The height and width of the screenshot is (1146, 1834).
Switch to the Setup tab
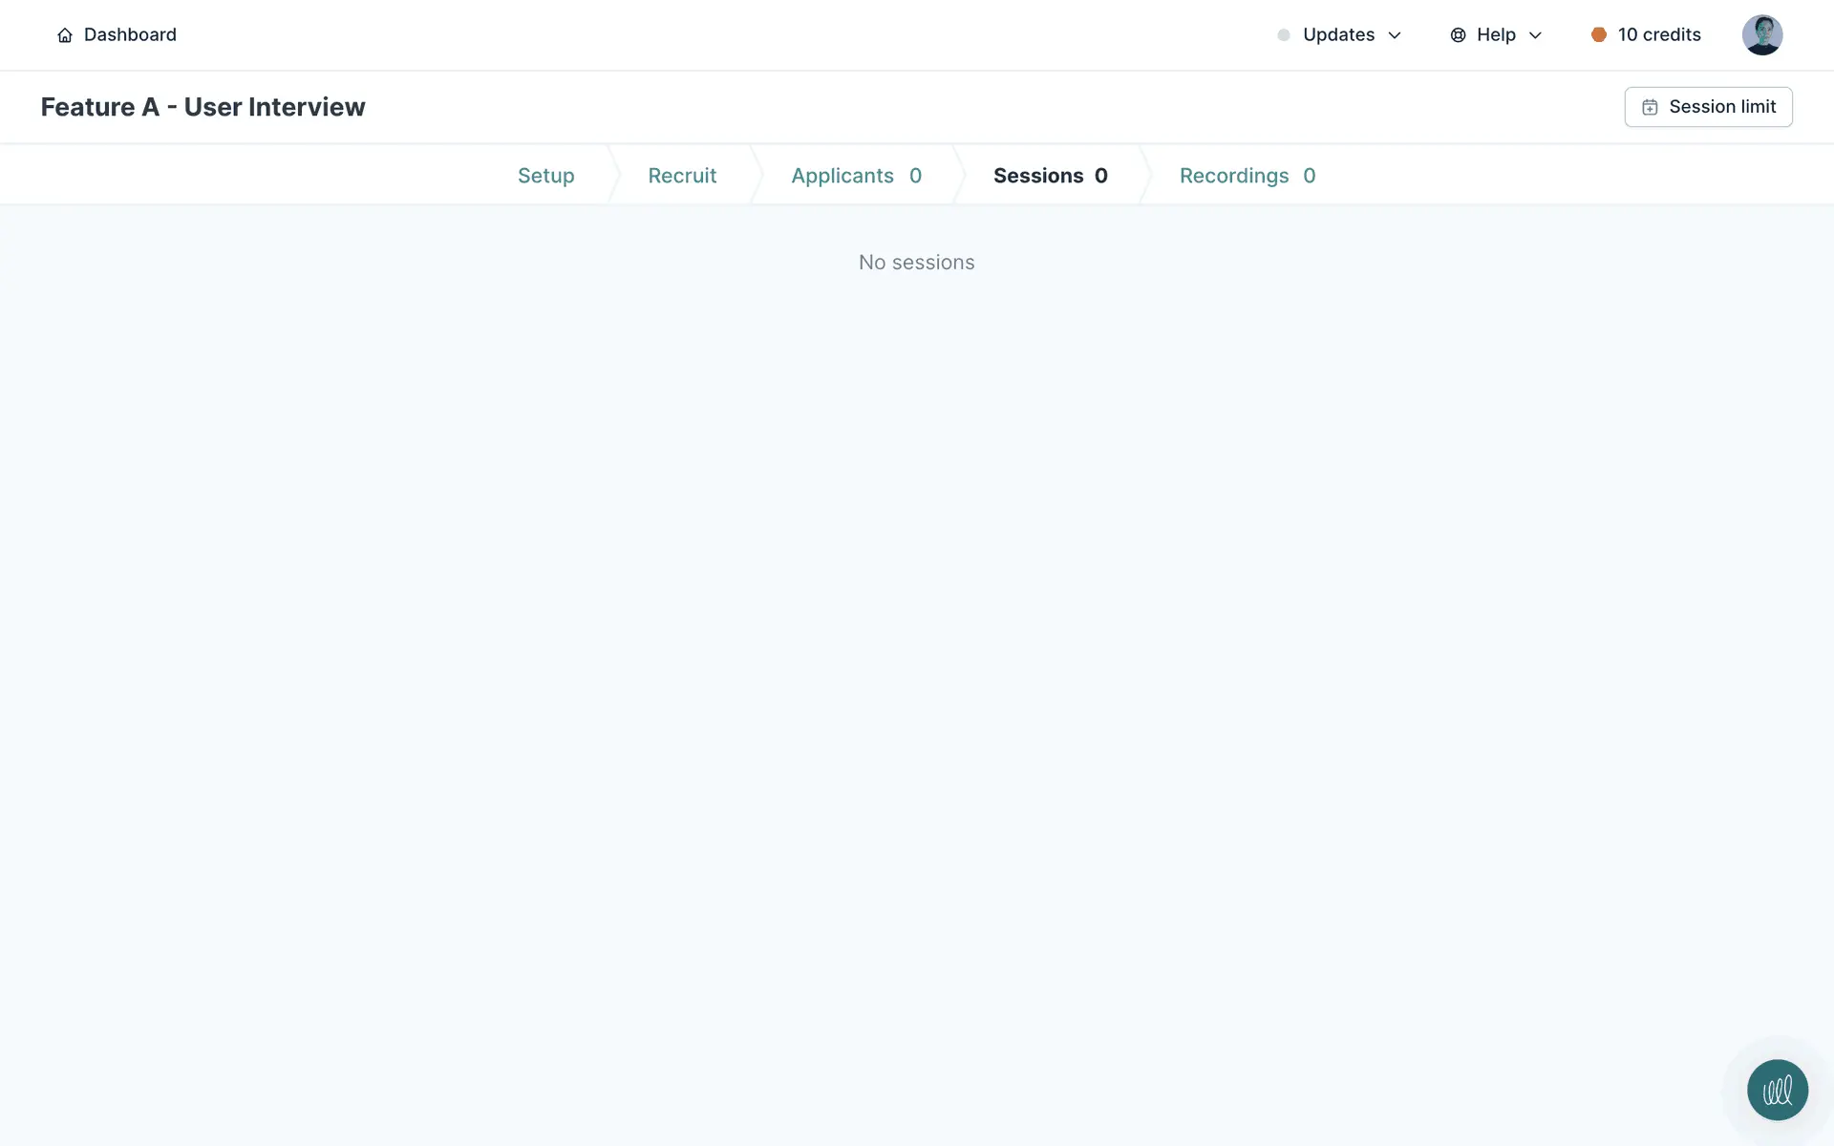click(545, 176)
